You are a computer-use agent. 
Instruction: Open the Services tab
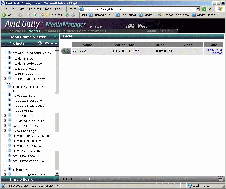tap(69, 31)
